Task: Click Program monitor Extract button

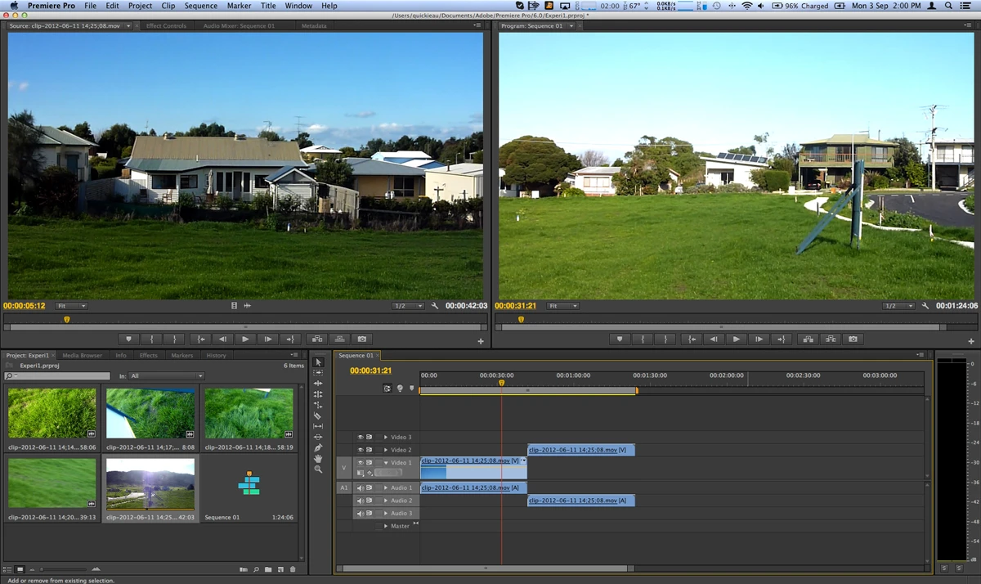Action: tap(831, 339)
